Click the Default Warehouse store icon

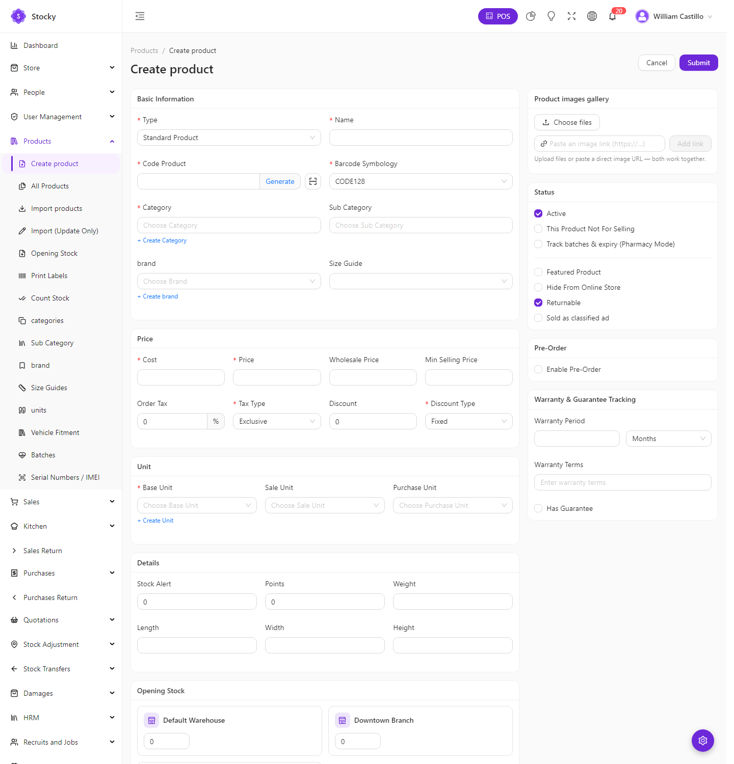click(x=151, y=720)
